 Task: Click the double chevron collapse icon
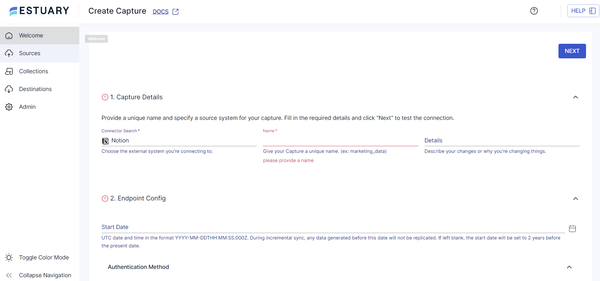[9, 275]
